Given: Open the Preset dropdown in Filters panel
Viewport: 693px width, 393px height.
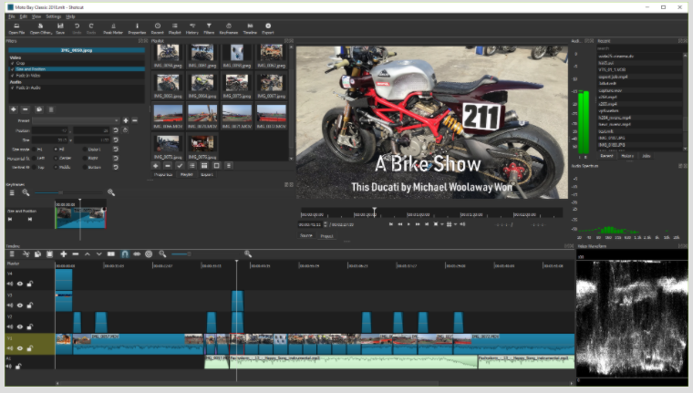Looking at the screenshot, I should click(x=76, y=120).
